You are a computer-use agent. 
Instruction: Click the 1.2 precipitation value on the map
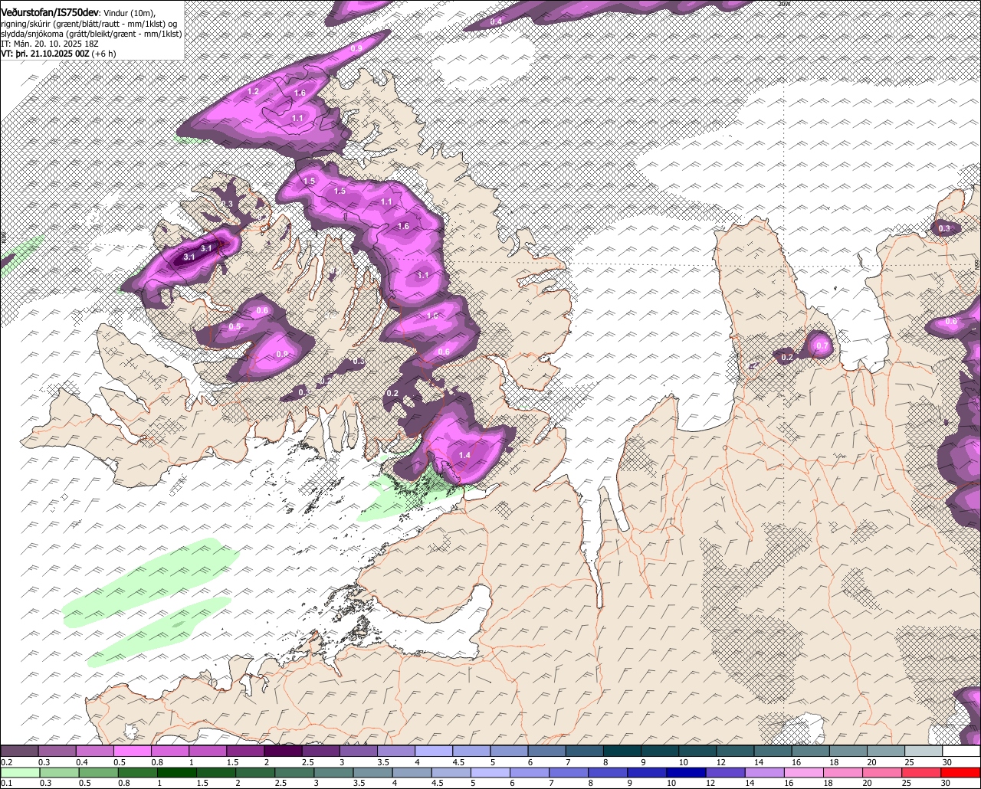[x=254, y=91]
